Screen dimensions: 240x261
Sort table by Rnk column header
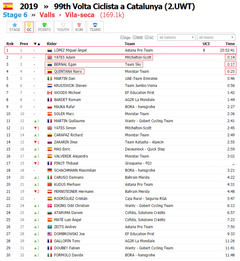(10, 44)
